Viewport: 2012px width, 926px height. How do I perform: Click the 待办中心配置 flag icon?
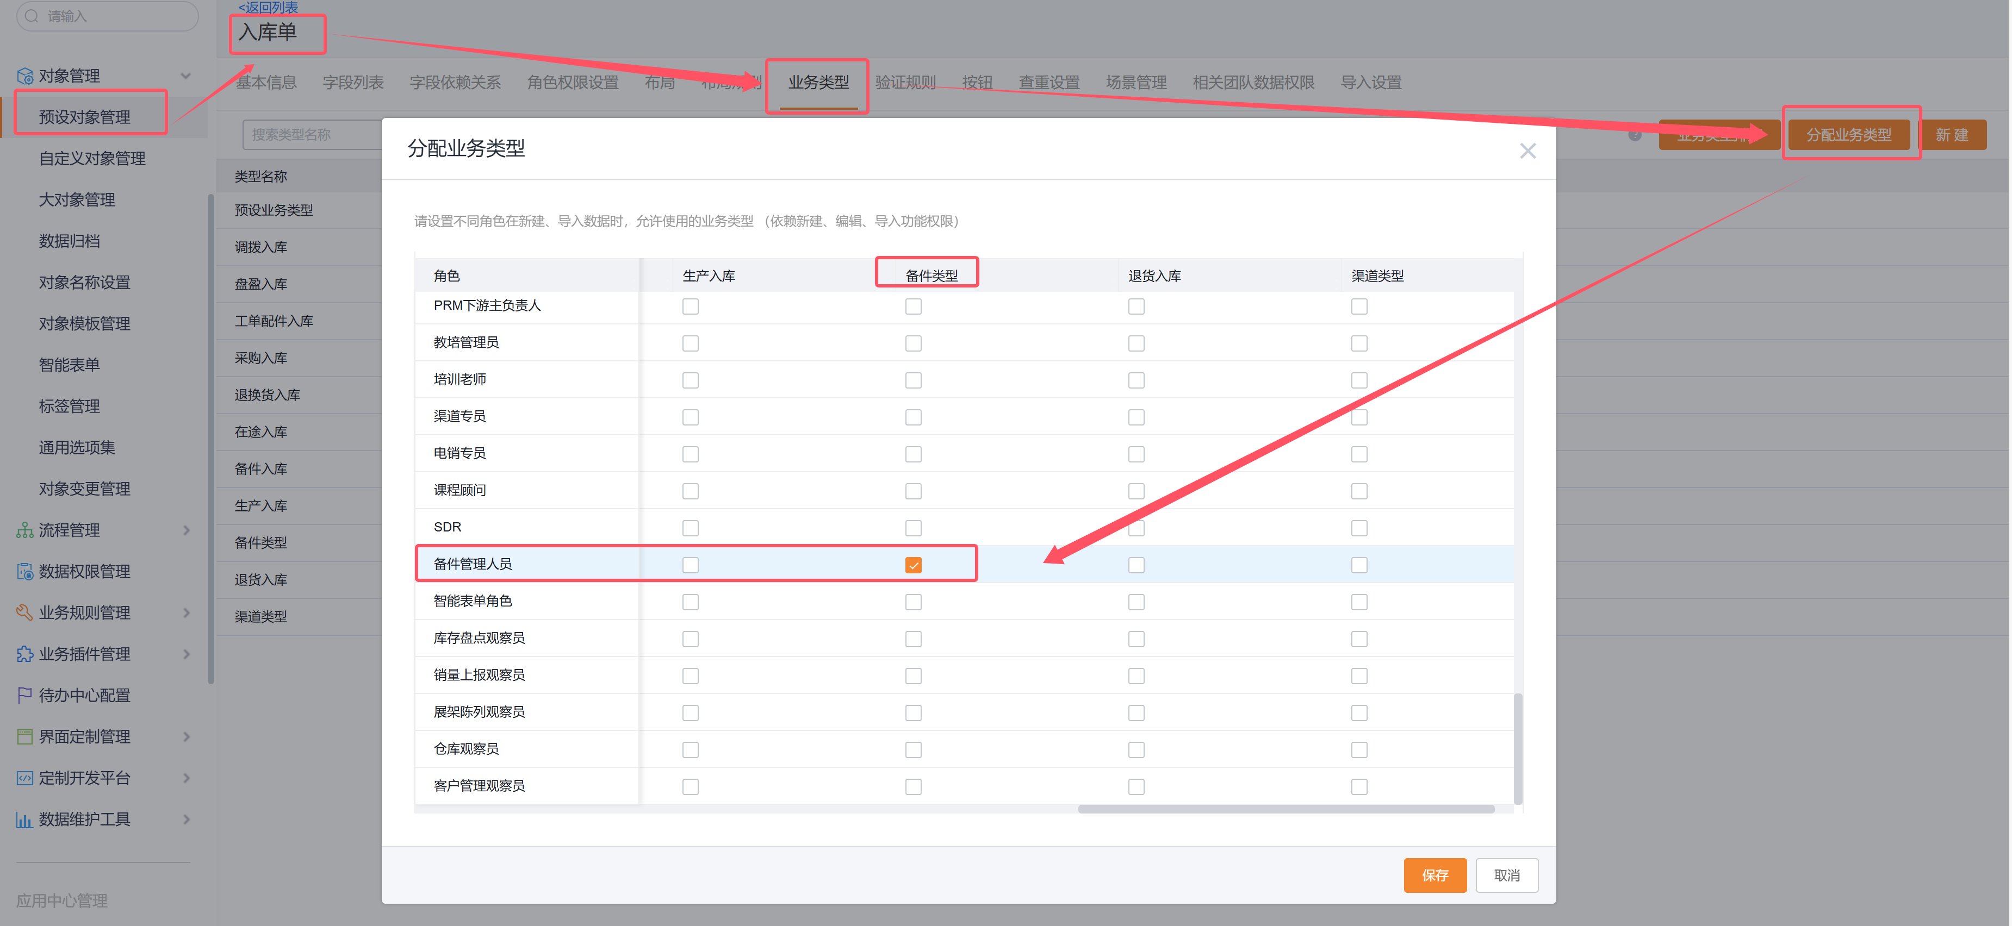(x=24, y=695)
